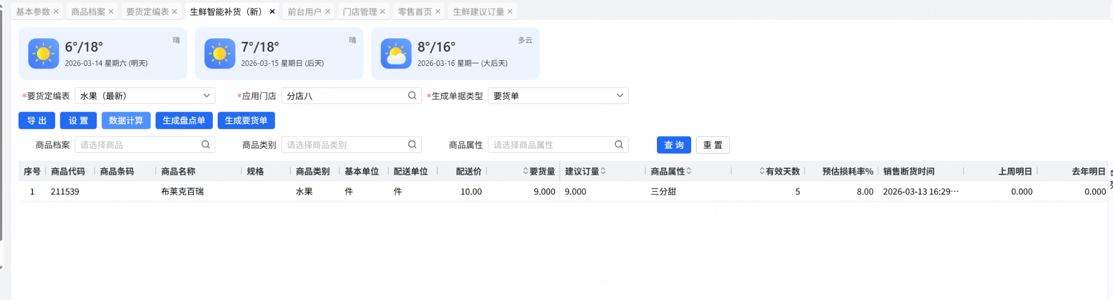Click the search icon in 商品档案 field
Viewport: 1113px width, 300px height.
coord(205,145)
